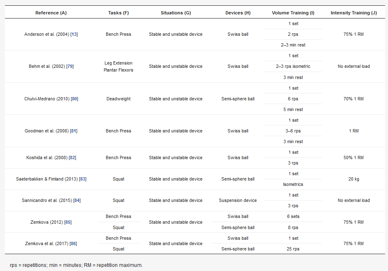Click the Devices (H) column header

coord(238,13)
